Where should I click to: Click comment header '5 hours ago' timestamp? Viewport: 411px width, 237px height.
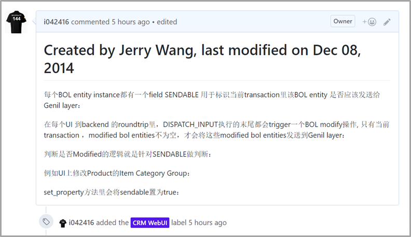(130, 22)
